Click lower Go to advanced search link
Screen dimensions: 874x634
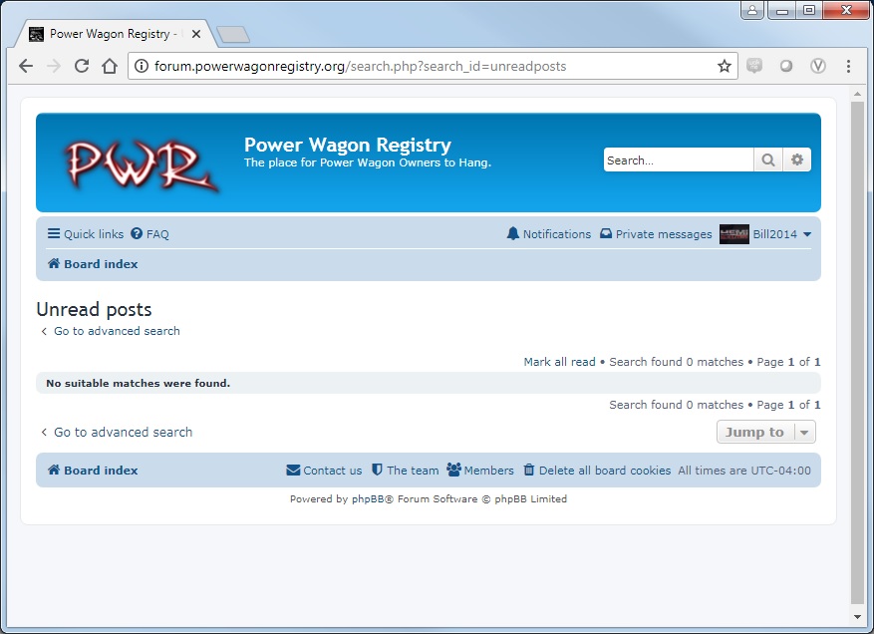(x=123, y=433)
